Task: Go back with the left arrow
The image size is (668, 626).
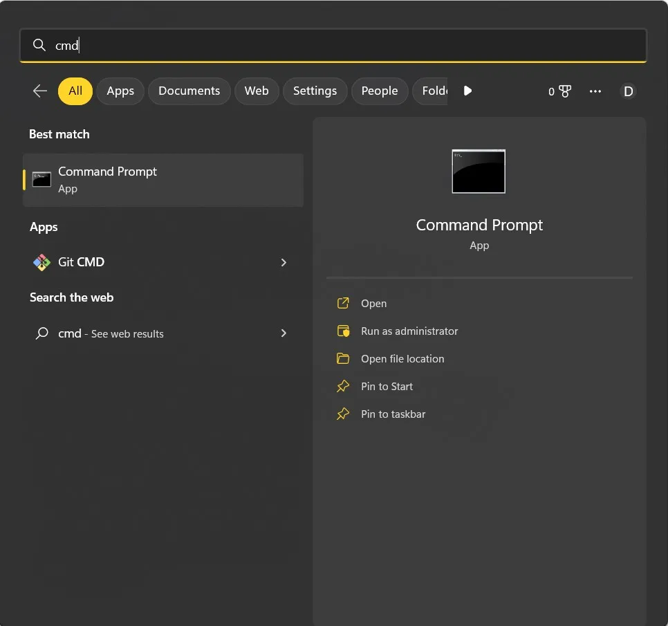Action: pyautogui.click(x=39, y=91)
